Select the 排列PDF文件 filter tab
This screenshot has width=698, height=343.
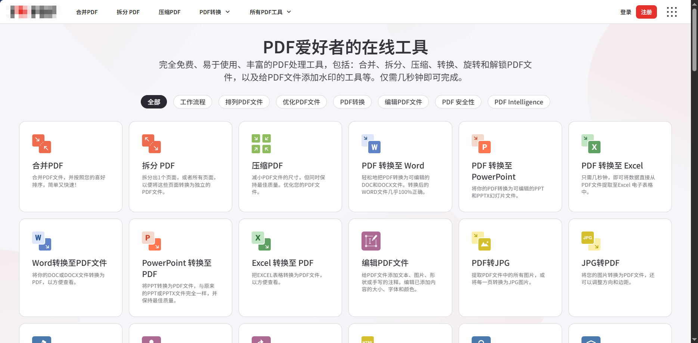pyautogui.click(x=244, y=102)
